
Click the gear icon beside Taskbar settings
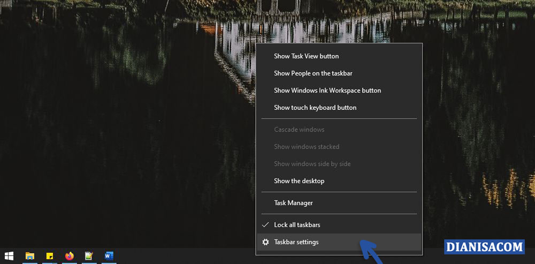(265, 242)
